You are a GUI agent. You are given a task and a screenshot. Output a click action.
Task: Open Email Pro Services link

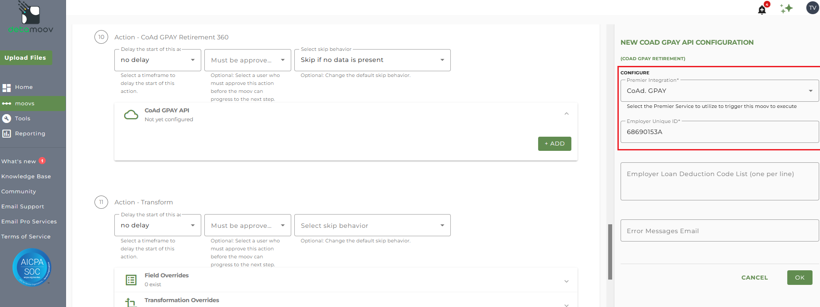29,222
